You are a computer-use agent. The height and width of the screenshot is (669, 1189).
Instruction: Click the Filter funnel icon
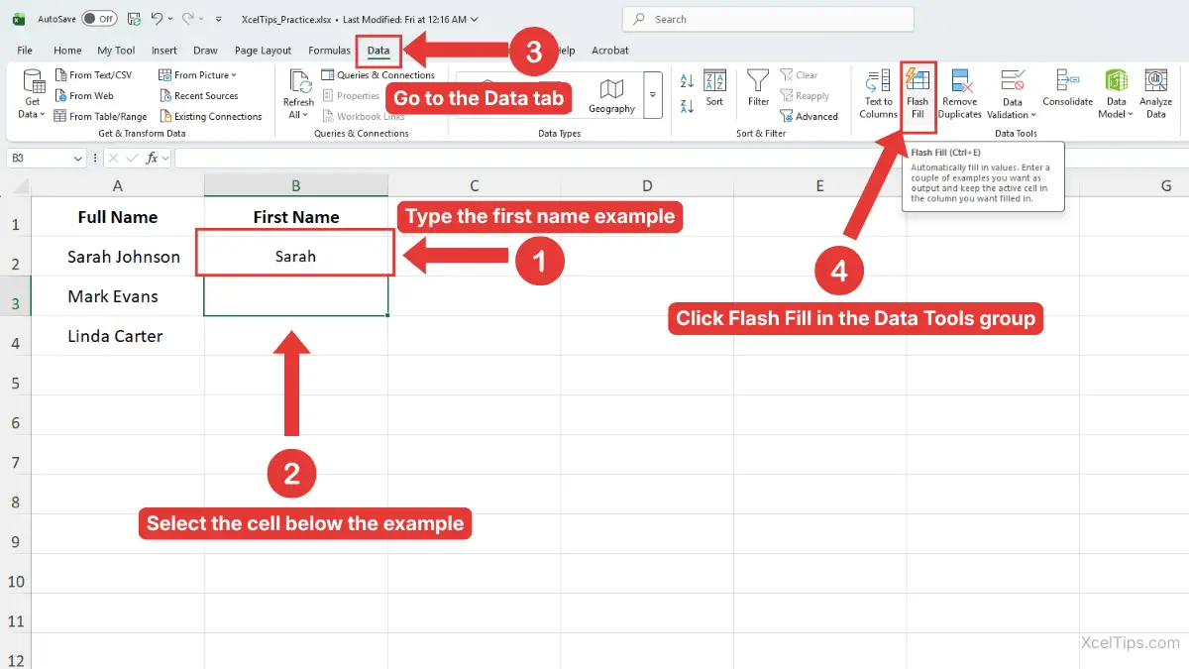point(758,88)
